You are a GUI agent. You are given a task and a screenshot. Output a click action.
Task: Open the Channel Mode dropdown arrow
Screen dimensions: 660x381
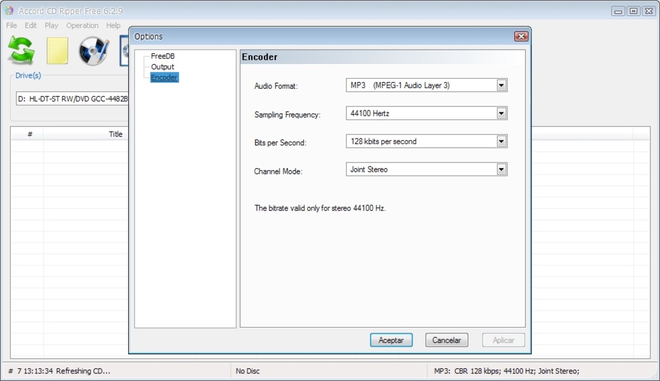click(501, 170)
